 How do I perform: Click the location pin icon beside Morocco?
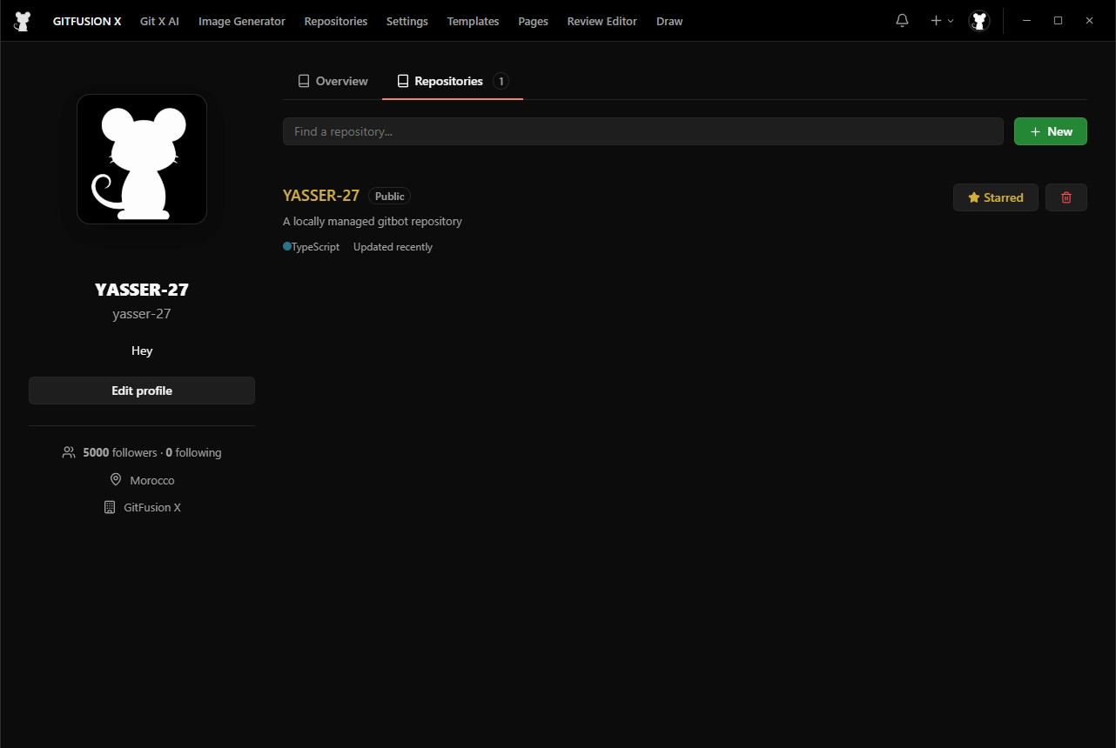pos(115,479)
